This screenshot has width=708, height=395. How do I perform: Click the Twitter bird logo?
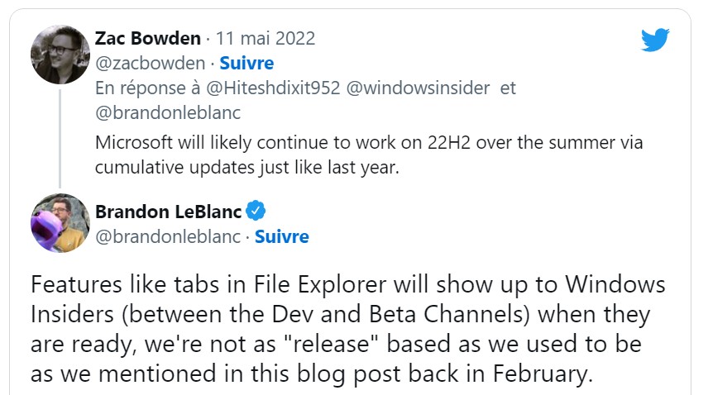pos(655,40)
